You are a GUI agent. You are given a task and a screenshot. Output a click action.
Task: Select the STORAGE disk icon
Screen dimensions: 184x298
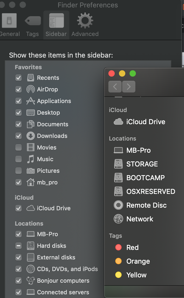pos(118,164)
